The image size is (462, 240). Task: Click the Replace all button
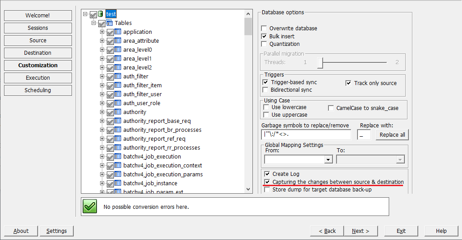point(392,135)
